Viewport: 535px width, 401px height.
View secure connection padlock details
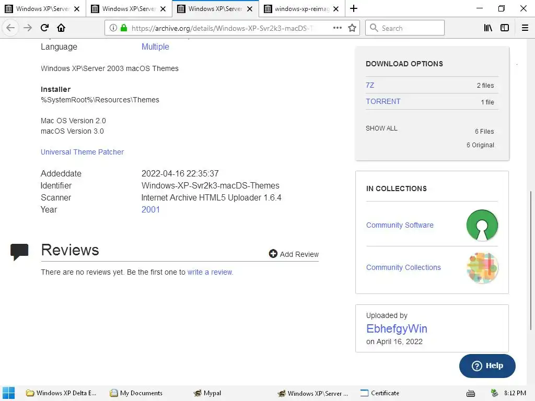124,28
